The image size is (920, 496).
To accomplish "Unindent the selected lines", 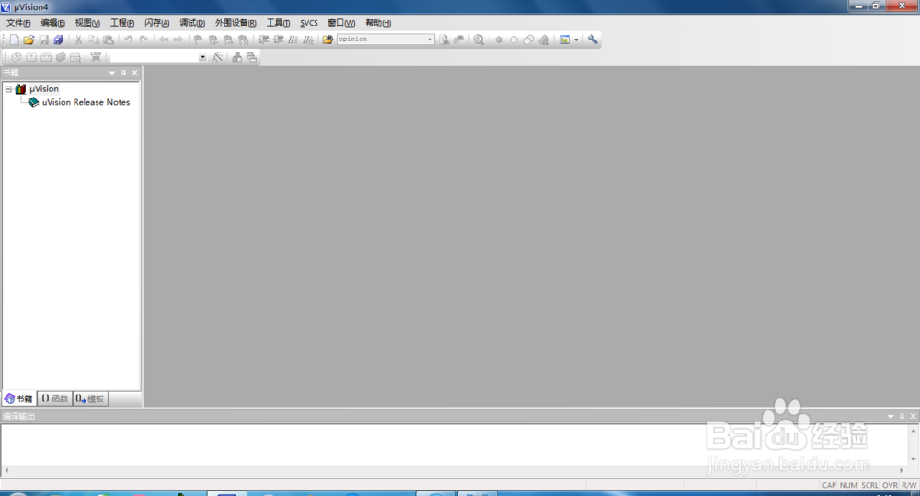I will pyautogui.click(x=278, y=40).
